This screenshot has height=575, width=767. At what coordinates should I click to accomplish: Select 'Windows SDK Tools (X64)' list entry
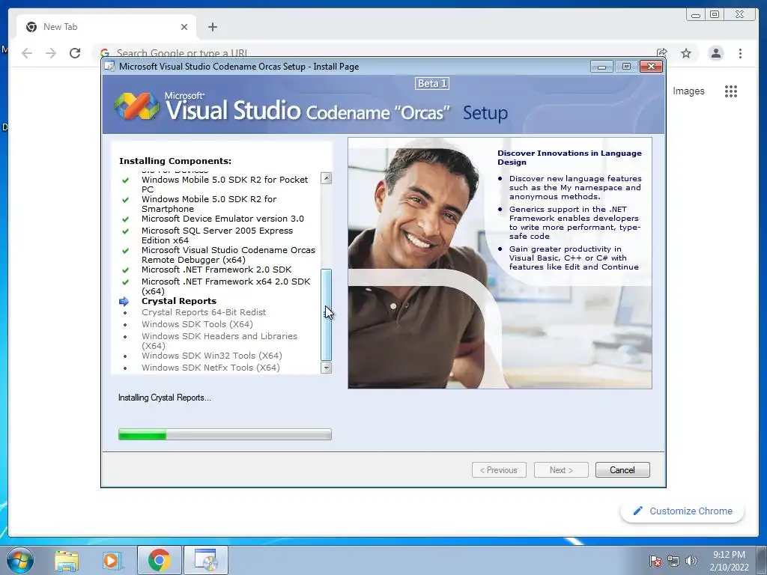tap(197, 324)
